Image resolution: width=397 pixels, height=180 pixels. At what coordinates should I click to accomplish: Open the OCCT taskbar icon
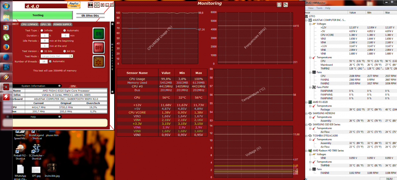coord(6,87)
